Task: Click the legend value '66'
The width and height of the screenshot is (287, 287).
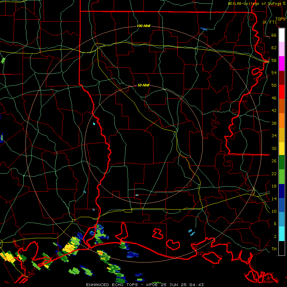Action: tap(274, 35)
